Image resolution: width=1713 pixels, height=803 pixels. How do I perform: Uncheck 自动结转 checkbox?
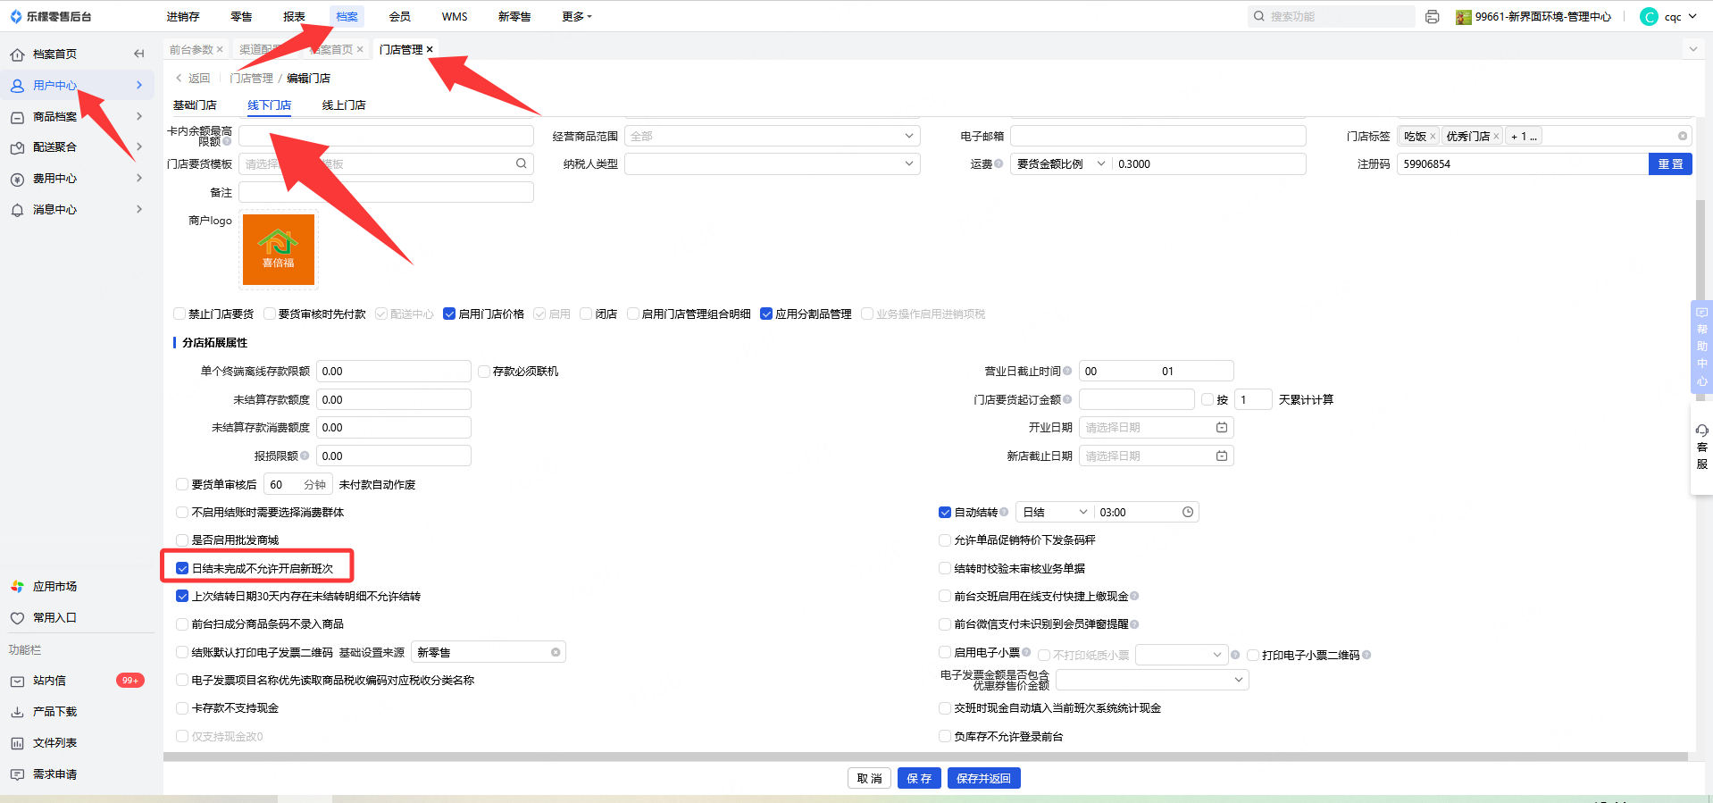coord(945,513)
